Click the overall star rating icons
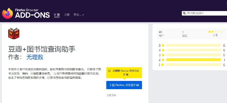Image resolution: width=227 pixels, height=103 pixels. point(215,32)
